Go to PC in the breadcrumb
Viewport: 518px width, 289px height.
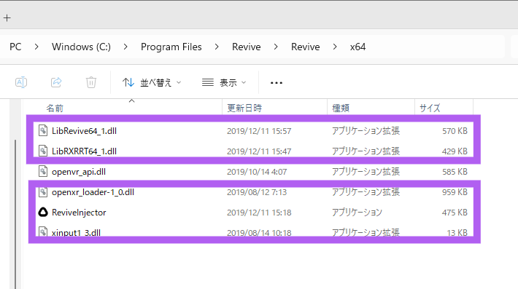15,47
